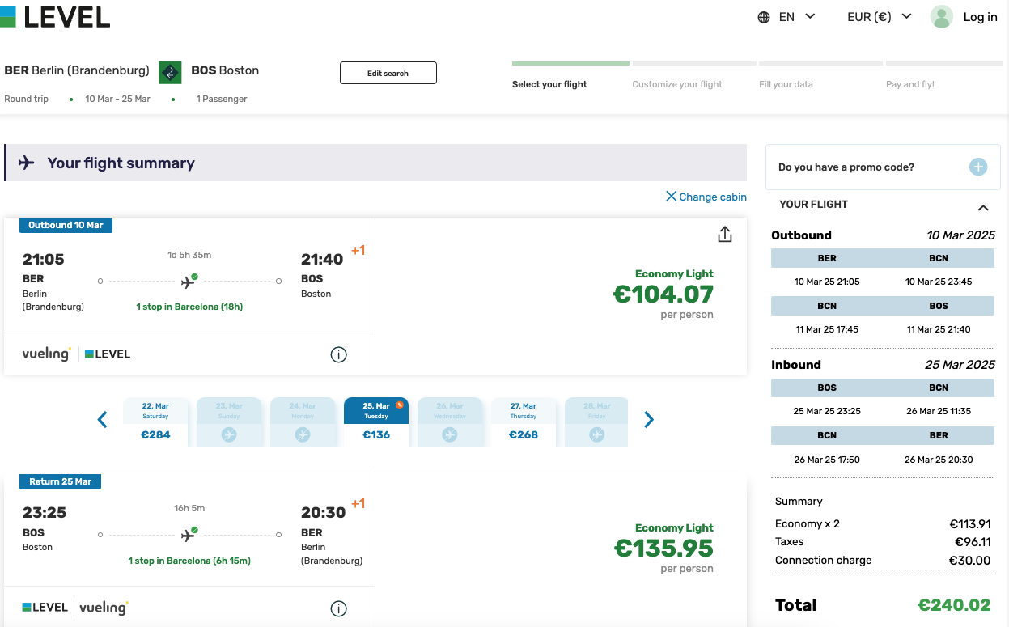
Task: Click the outbound 1 stop in Barcelona (18h) text
Action: (x=189, y=307)
